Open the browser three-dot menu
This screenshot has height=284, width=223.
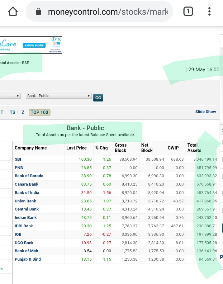click(209, 12)
